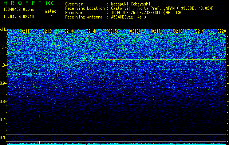Select the 0220 time marker label
Viewport: 229px width, 145px height.
(x=222, y=31)
